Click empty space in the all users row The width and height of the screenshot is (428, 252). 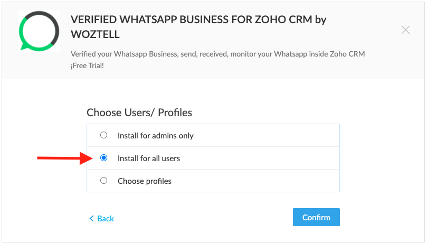point(259,158)
